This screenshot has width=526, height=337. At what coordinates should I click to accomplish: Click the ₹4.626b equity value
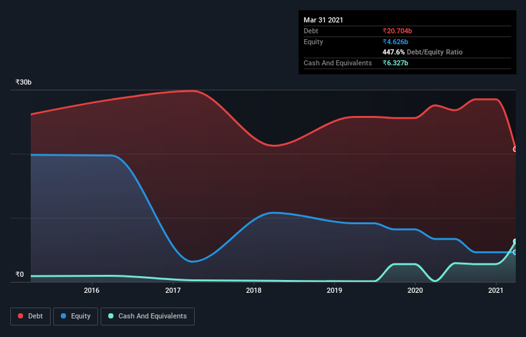click(x=395, y=42)
